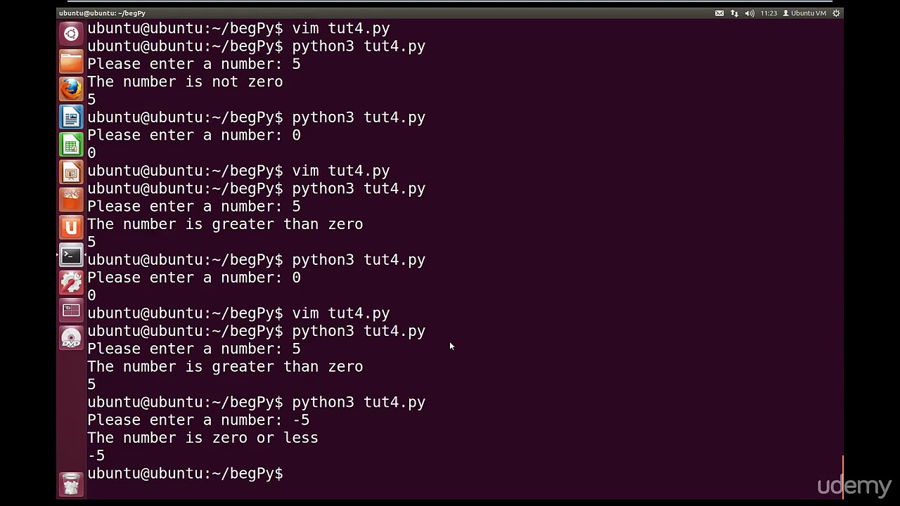The image size is (900, 506).
Task: Open System Settings wrench-gear icon
Action: tap(71, 283)
